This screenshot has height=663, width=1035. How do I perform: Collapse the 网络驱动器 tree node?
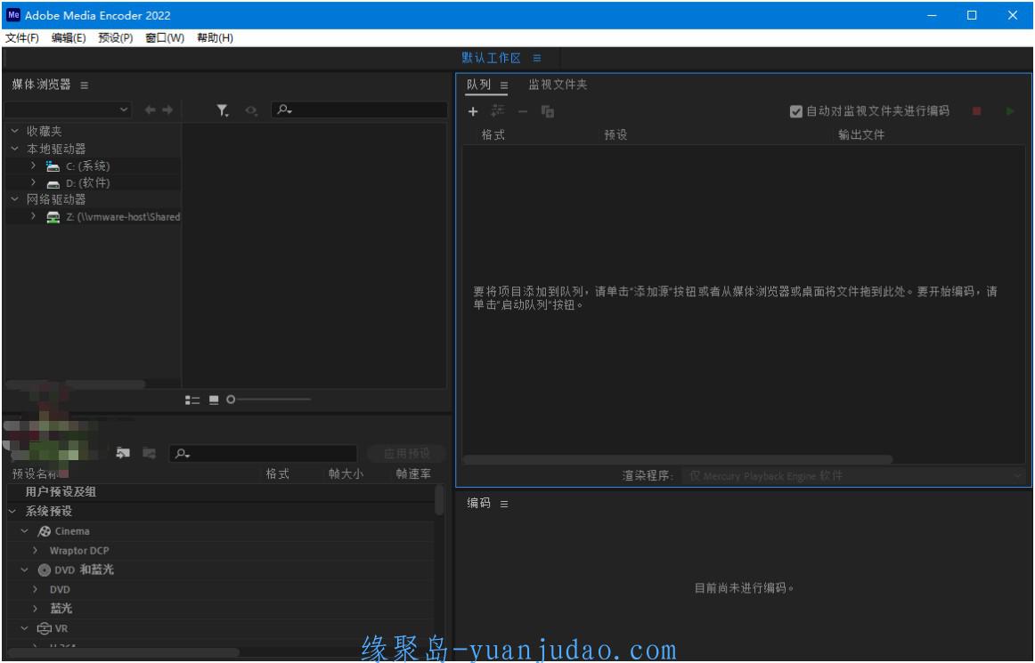(x=15, y=199)
